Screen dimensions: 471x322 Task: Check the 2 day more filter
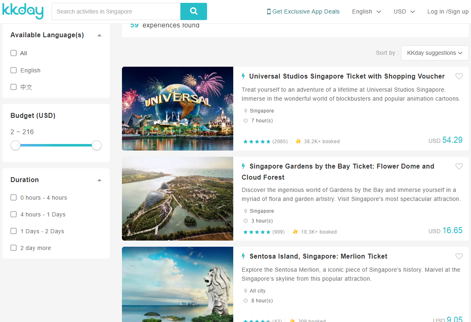[x=14, y=248]
